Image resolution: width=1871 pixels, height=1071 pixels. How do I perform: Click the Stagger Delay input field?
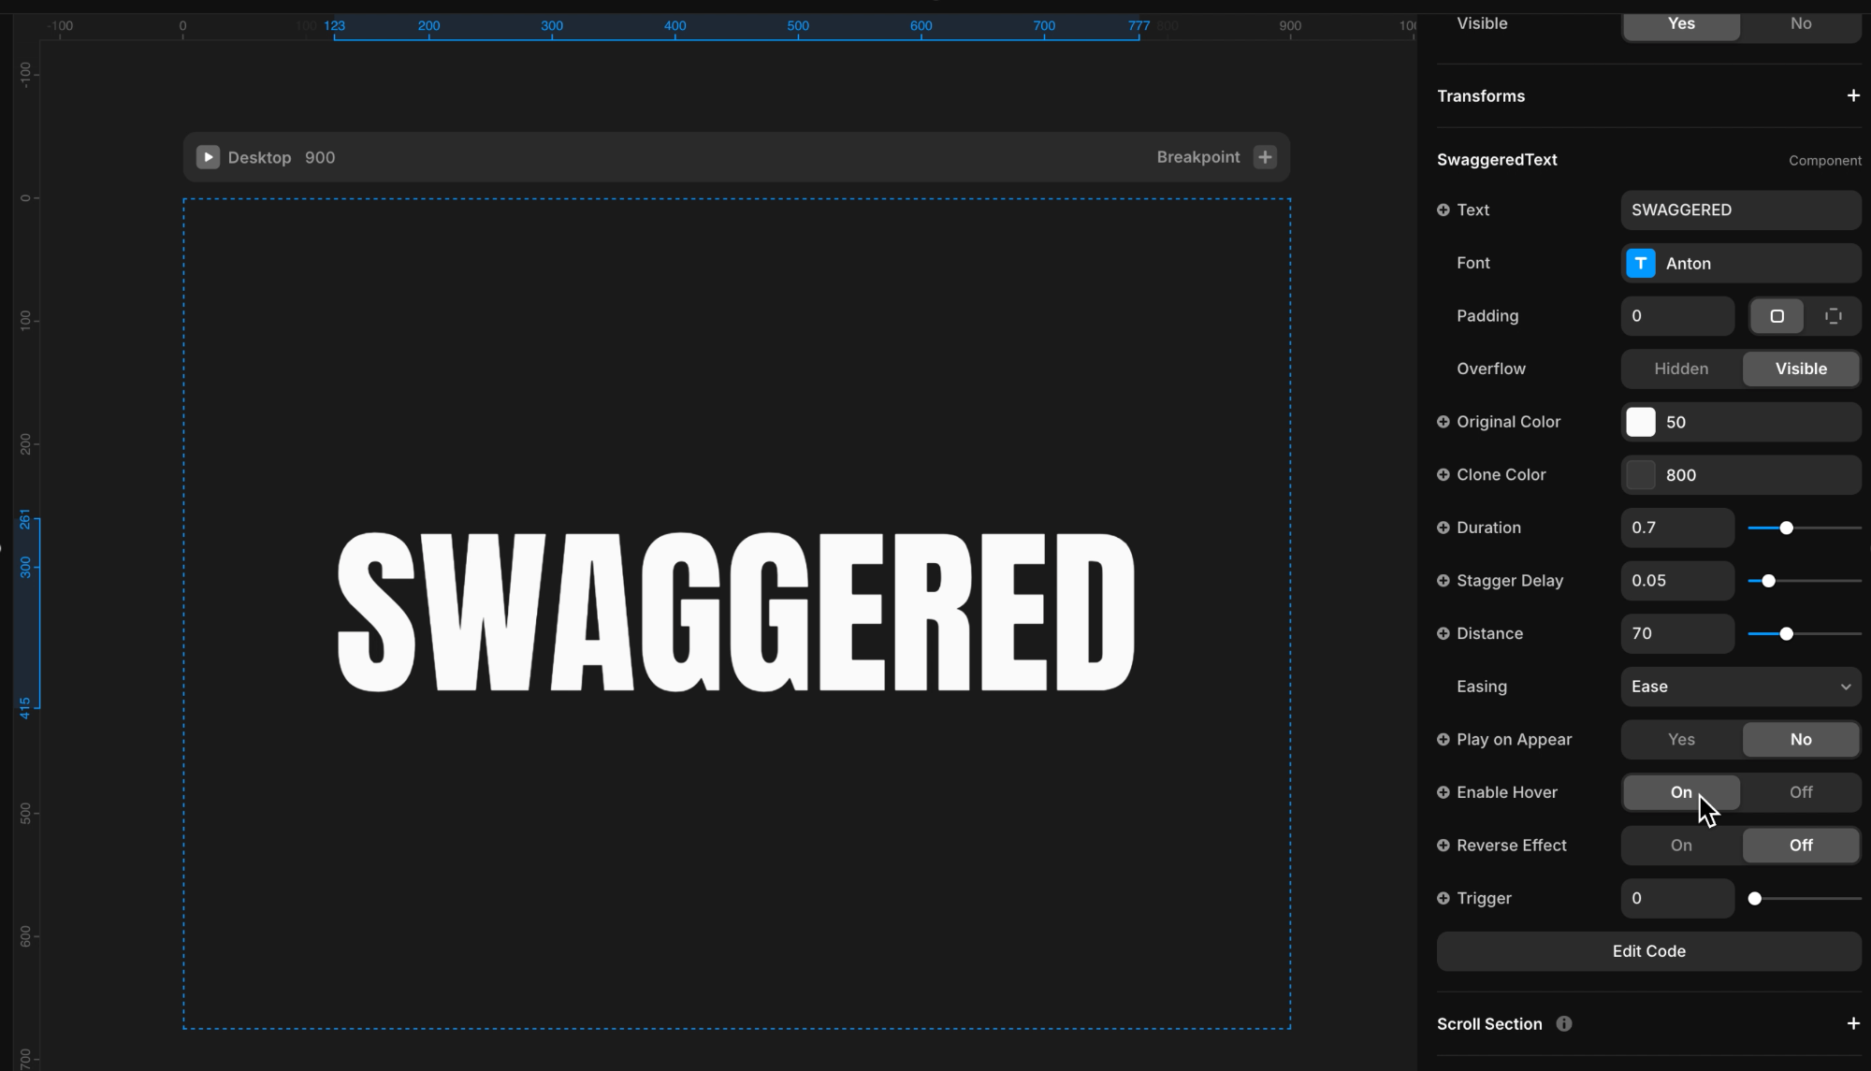(1676, 581)
